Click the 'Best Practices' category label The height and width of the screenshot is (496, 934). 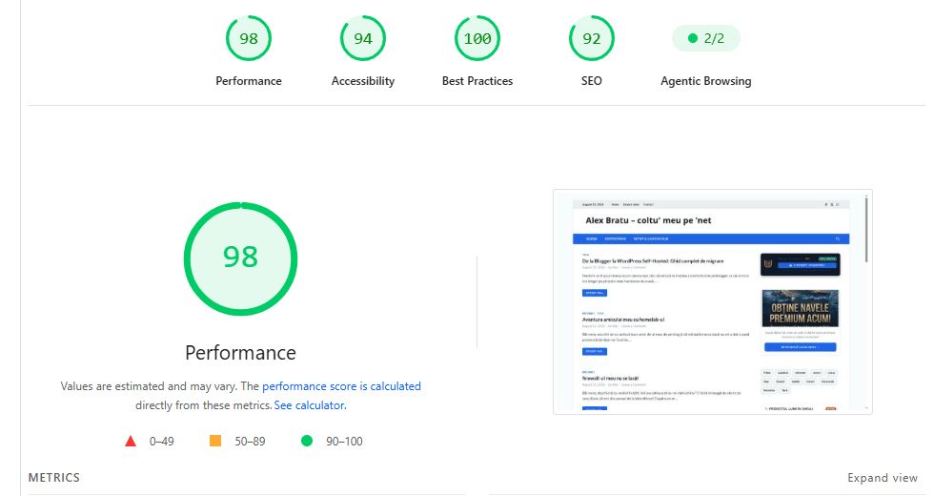pos(477,81)
